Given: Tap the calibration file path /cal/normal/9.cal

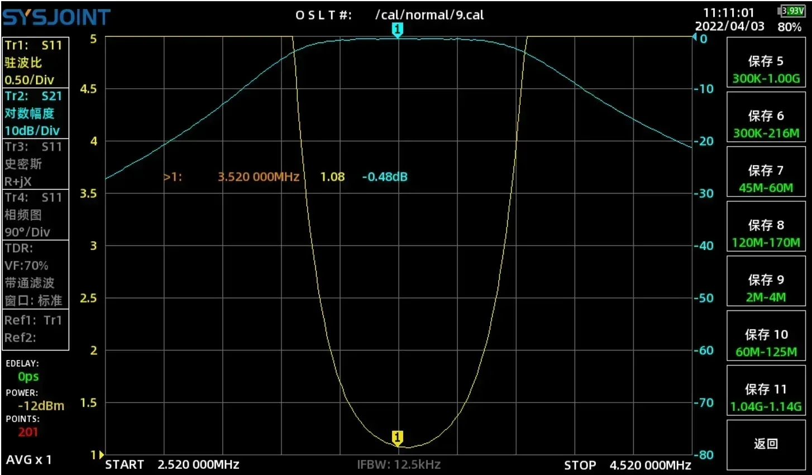Looking at the screenshot, I should click(x=429, y=15).
